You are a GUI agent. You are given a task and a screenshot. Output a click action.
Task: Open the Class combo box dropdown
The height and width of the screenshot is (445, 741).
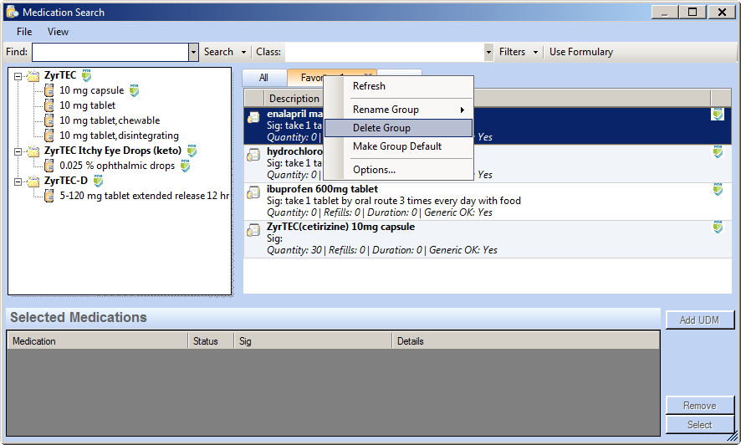point(488,52)
